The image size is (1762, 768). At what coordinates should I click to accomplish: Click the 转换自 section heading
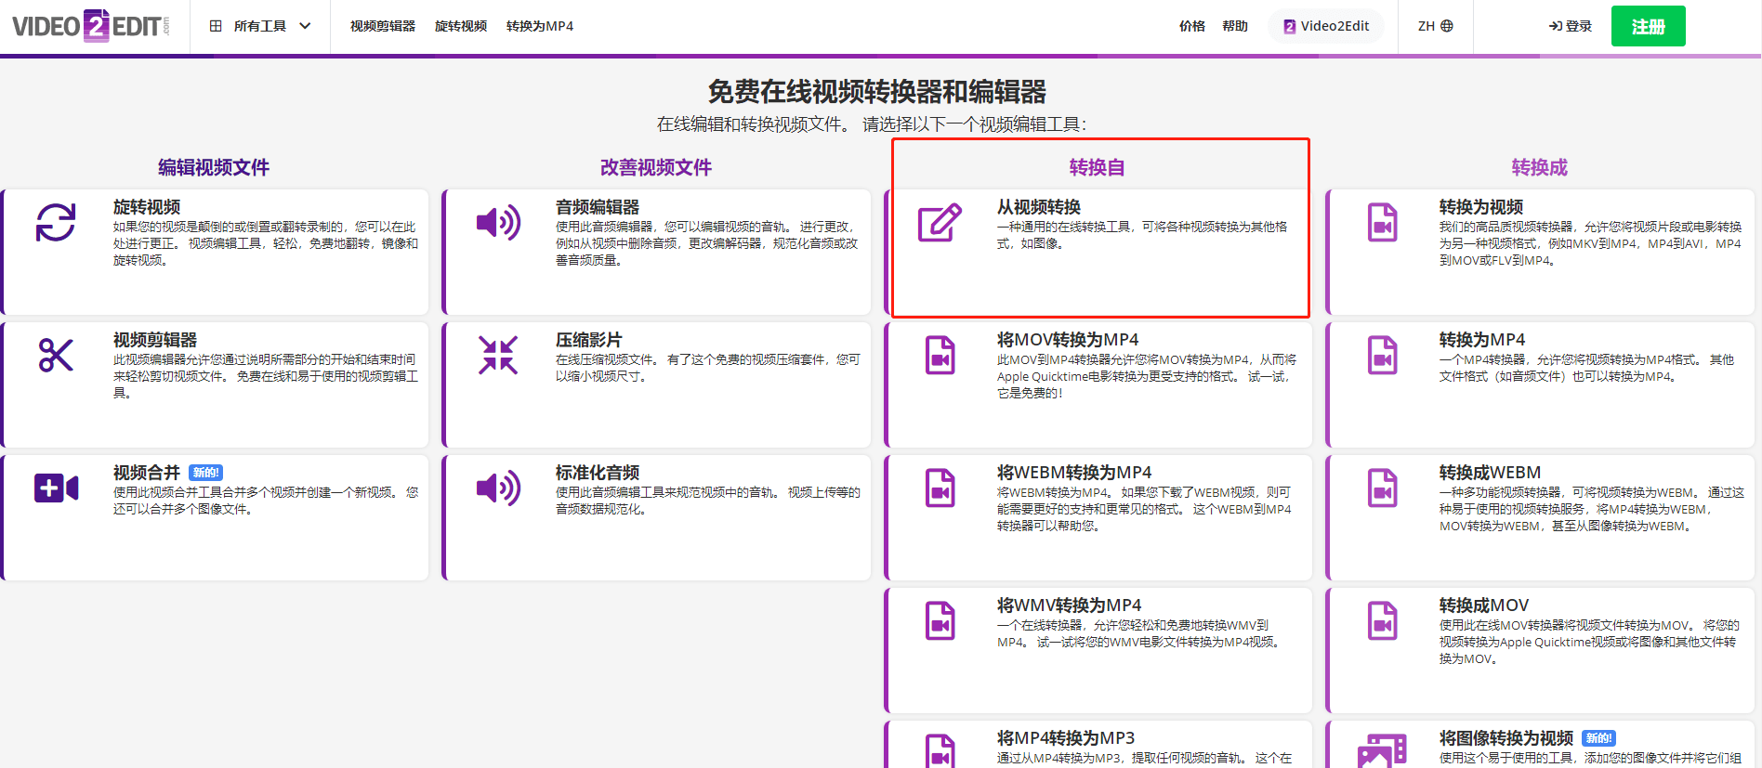[x=1098, y=167]
